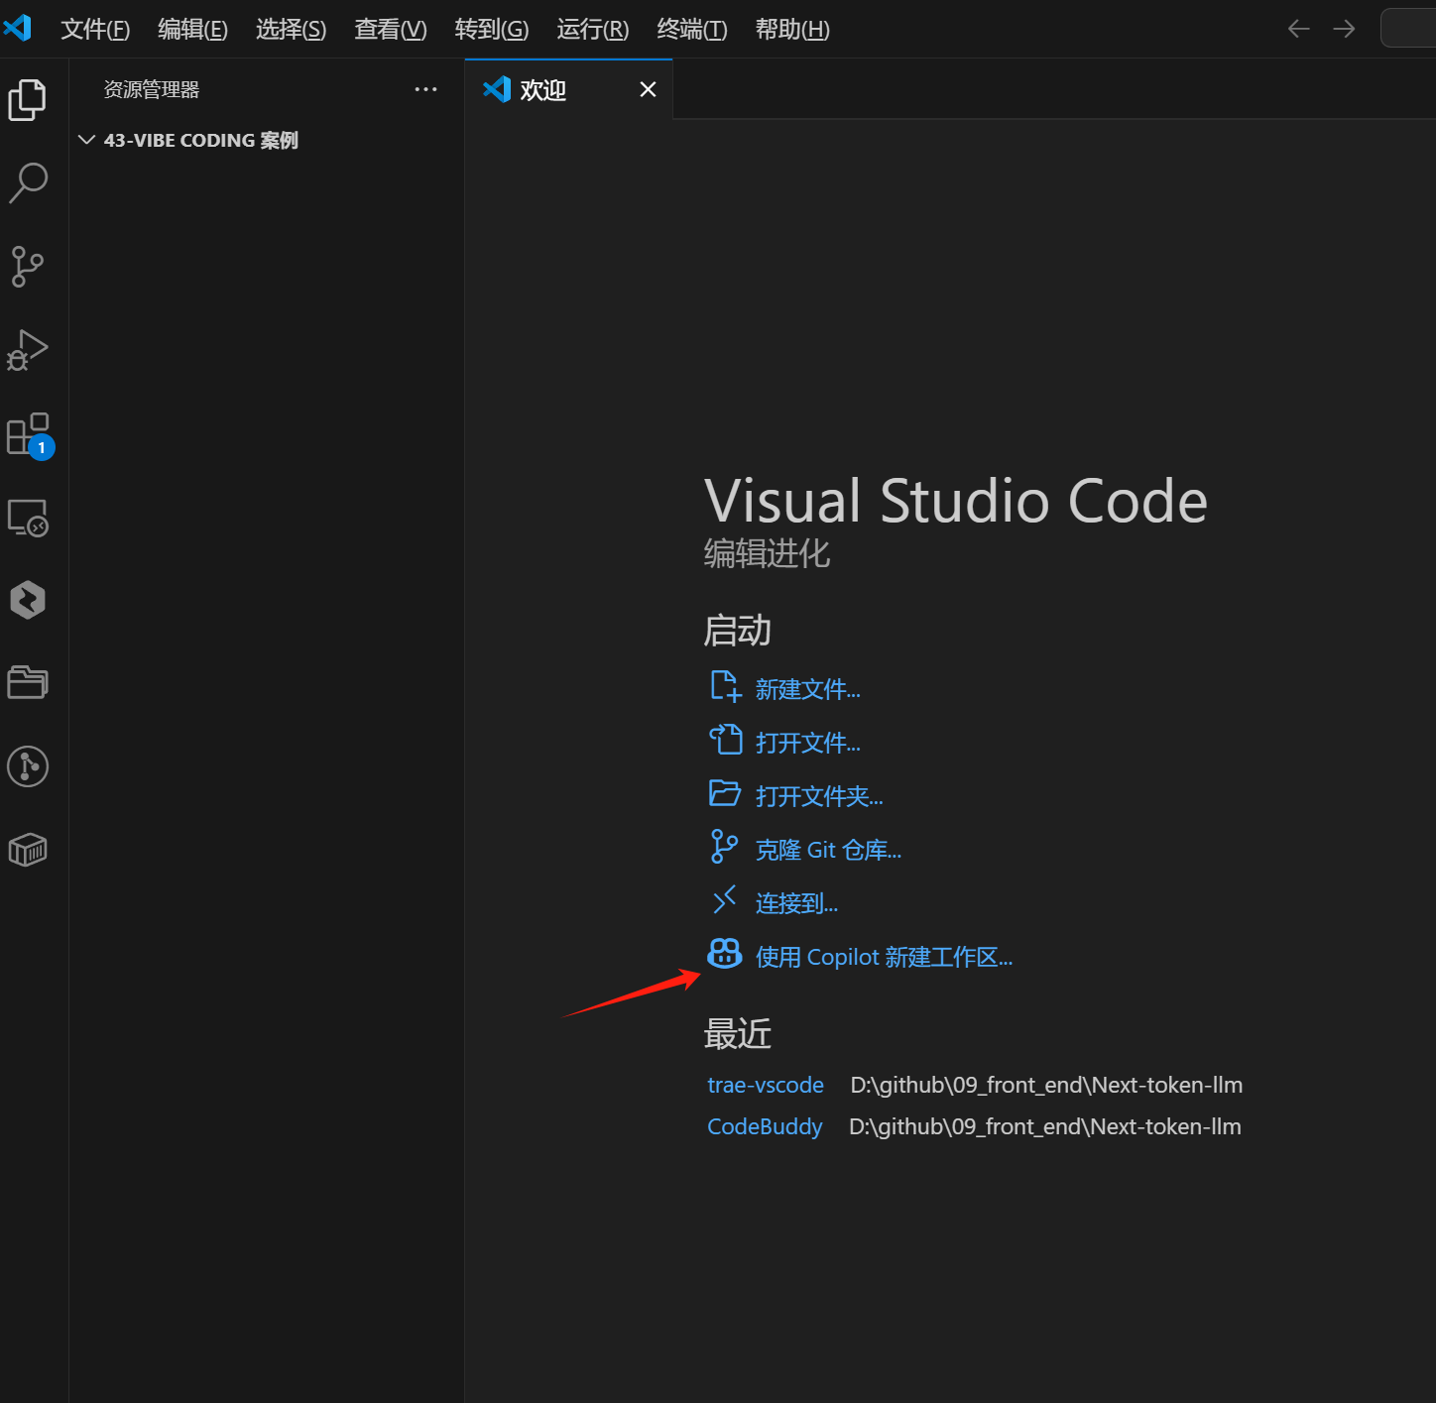Image resolution: width=1436 pixels, height=1403 pixels.
Task: Click the 打开文件夹... link
Action: coord(819,796)
